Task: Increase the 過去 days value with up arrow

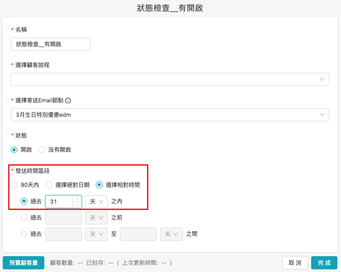Action: (x=77, y=199)
